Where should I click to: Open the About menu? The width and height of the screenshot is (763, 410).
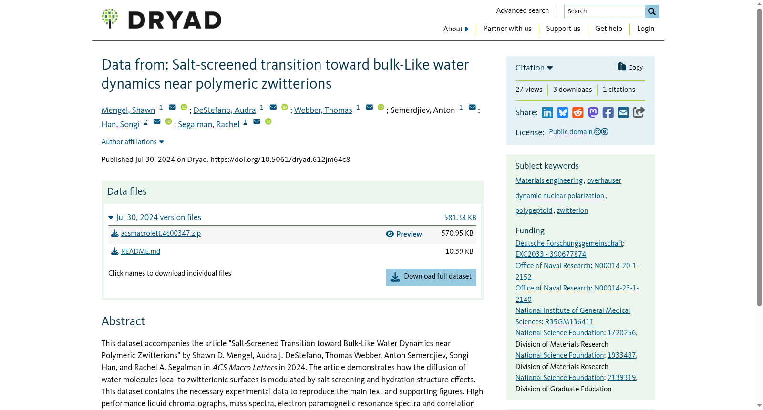(456, 29)
